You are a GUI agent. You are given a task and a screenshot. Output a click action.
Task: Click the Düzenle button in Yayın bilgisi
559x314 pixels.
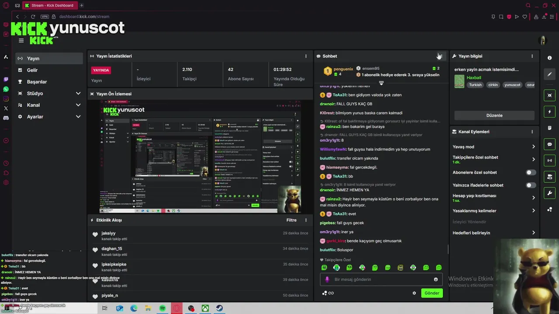point(494,116)
